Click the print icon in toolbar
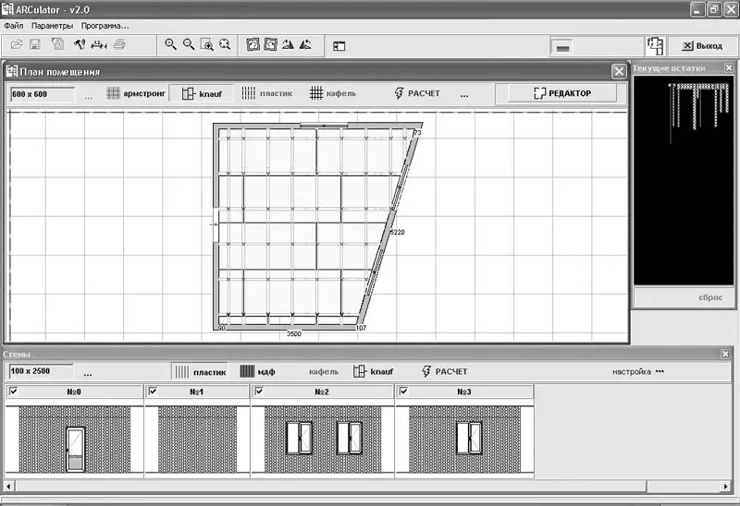The height and width of the screenshot is (506, 740). 119,44
